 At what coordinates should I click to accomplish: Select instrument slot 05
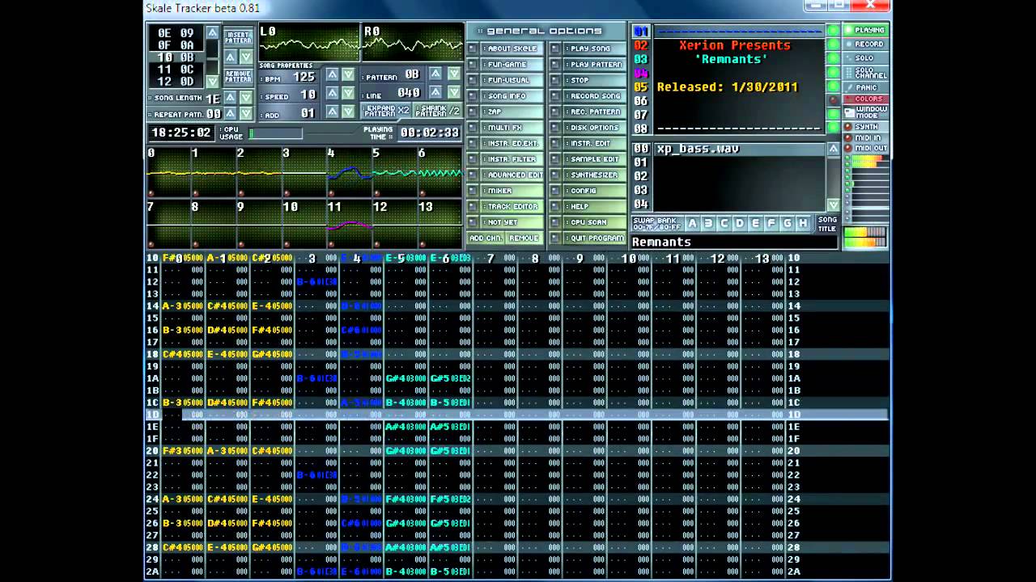(641, 87)
